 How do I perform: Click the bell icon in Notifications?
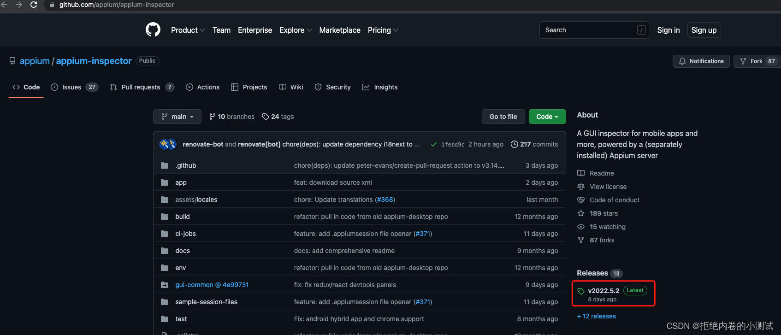[682, 61]
